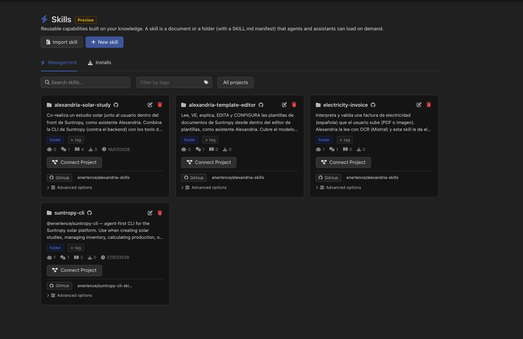Viewport: 523px width, 339px height.
Task: Add a tag to electricity-invoice
Action: coord(345,140)
